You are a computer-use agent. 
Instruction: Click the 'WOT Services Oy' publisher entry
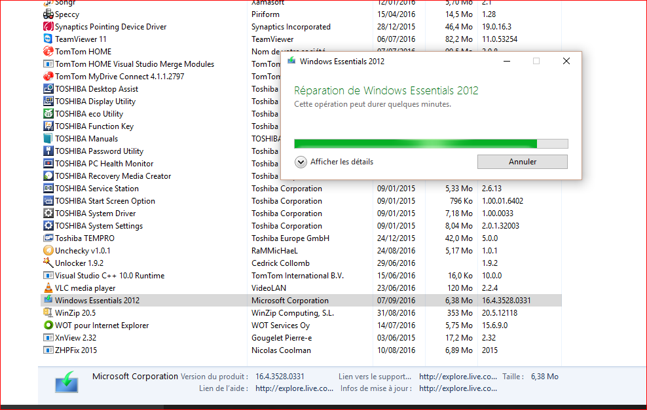tap(280, 326)
